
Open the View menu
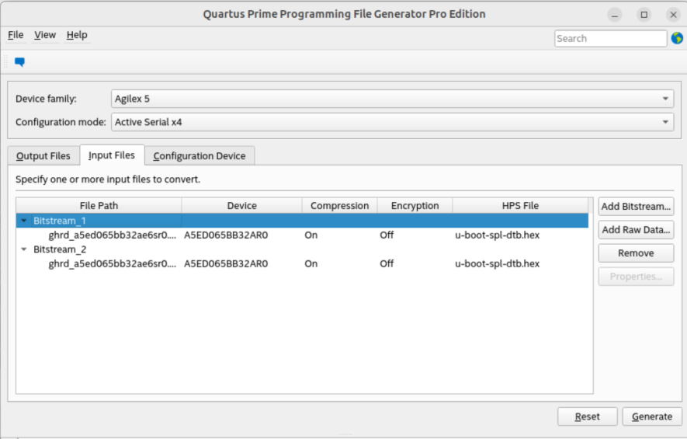click(x=45, y=35)
